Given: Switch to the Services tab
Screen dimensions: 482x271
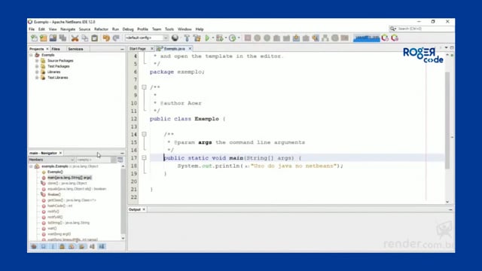Looking at the screenshot, I should point(75,49).
